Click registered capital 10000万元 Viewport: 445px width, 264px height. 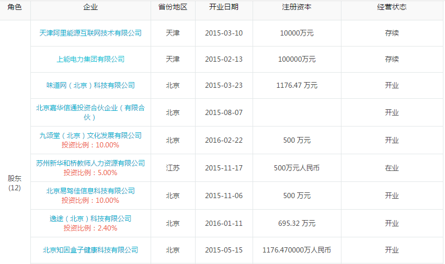[297, 33]
